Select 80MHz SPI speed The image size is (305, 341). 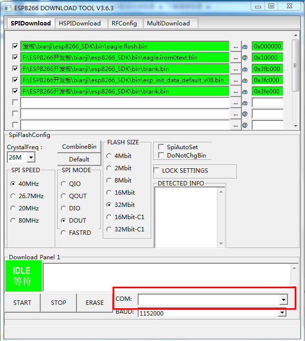tap(13, 221)
